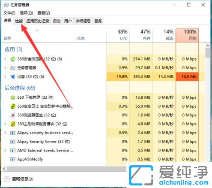This screenshot has width=212, height=188.
Task: Open the 文件(F) menu
Action: tap(9, 13)
